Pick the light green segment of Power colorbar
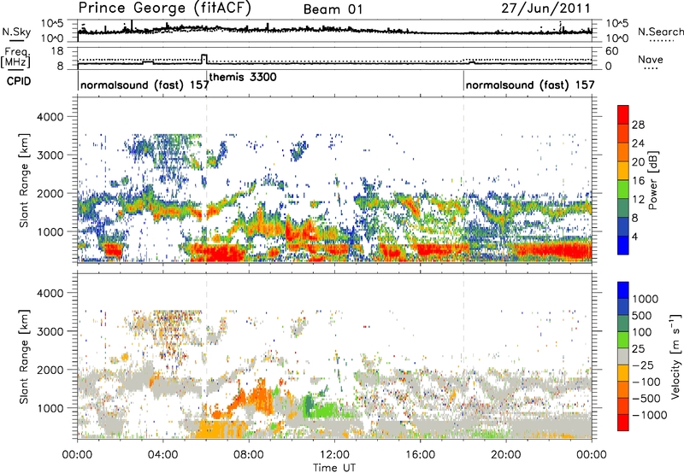This screenshot has width=684, height=473. [x=623, y=190]
